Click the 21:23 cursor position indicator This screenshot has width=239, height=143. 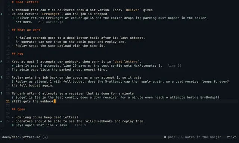[x=232, y=137]
